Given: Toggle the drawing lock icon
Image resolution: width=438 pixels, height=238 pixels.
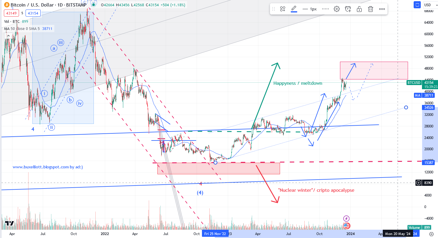Looking at the screenshot, I should pos(359,9).
